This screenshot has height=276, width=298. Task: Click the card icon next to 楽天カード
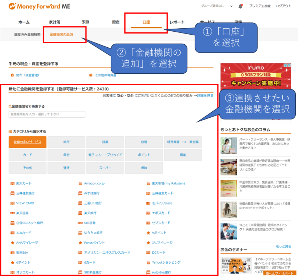[x=12, y=183]
